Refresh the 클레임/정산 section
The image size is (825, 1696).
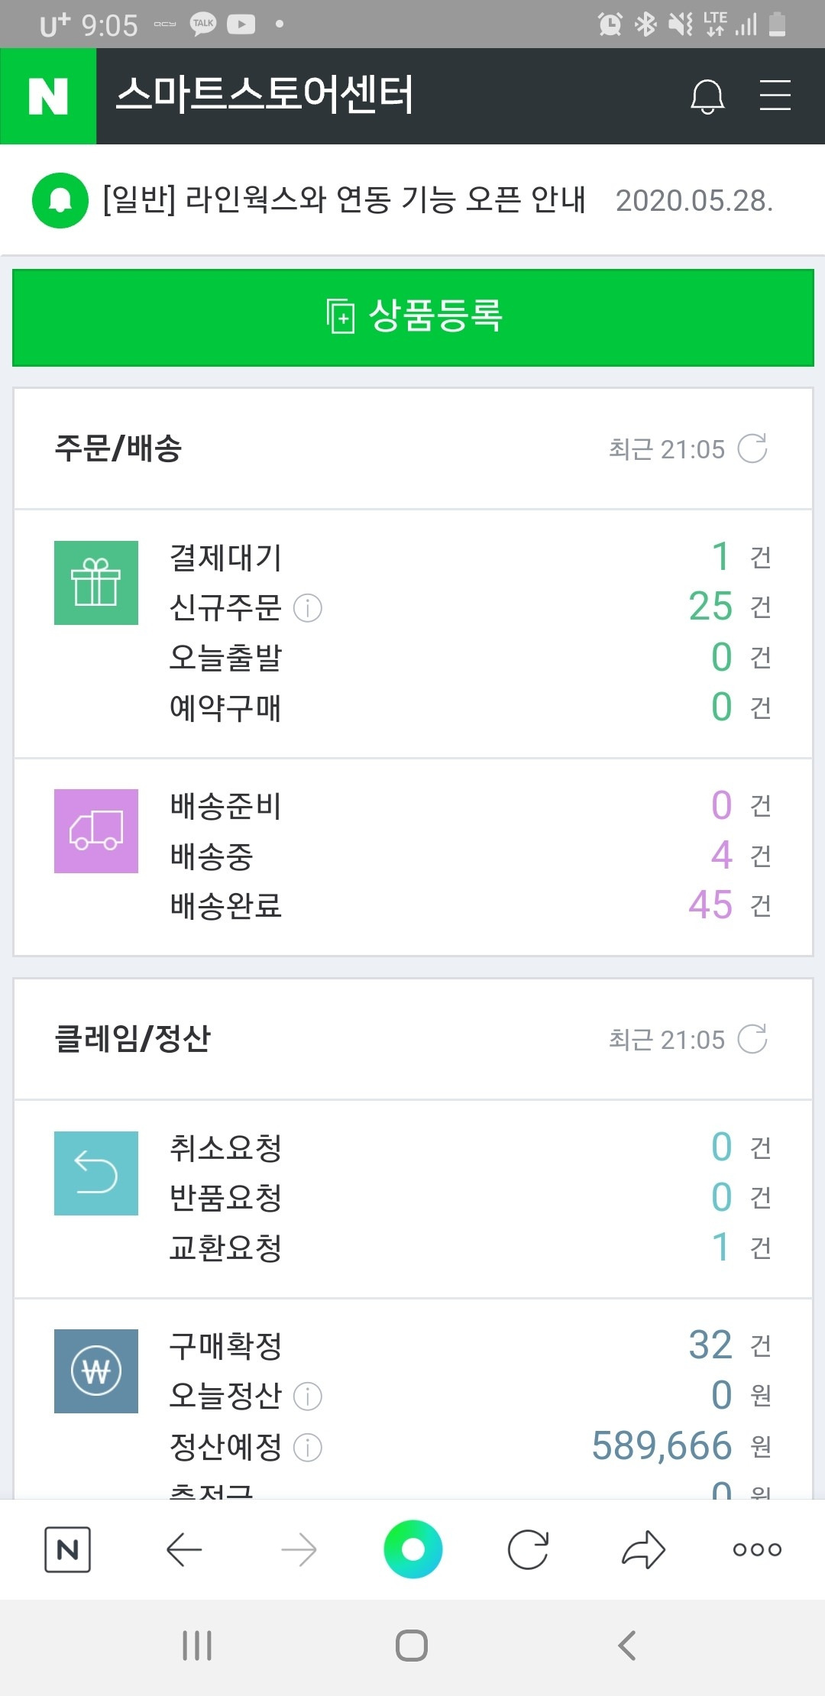(752, 1039)
